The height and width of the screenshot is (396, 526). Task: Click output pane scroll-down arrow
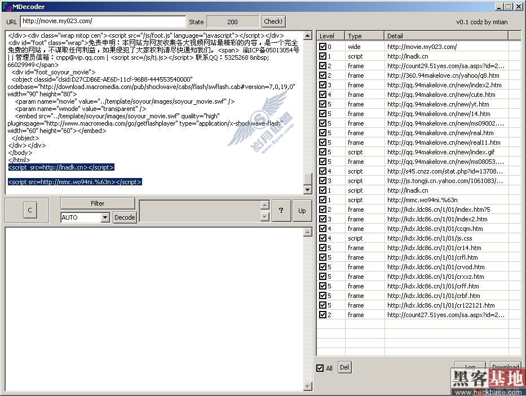tap(308, 386)
